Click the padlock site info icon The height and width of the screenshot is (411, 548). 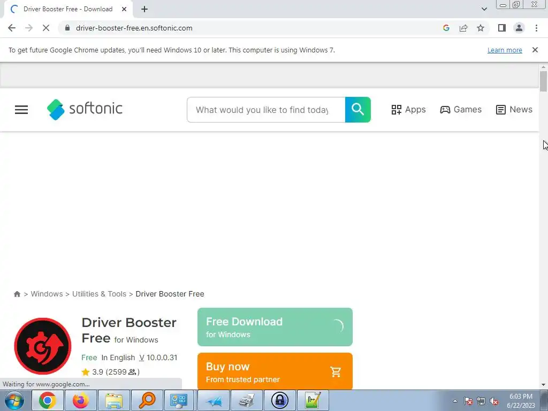tap(67, 28)
